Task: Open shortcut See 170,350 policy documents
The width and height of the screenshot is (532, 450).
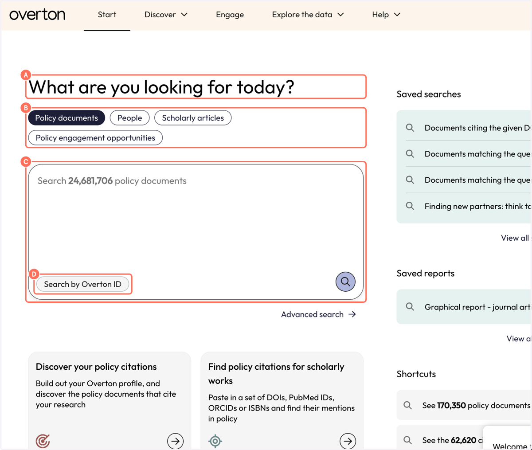Action: click(x=464, y=405)
